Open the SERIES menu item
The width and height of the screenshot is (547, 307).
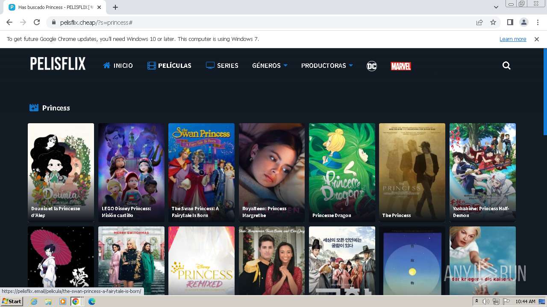222,66
